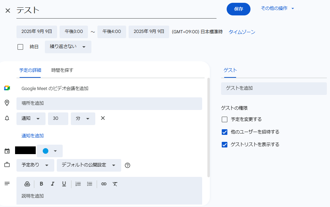Apply underline formatting
The width and height of the screenshot is (330, 207).
64,184
